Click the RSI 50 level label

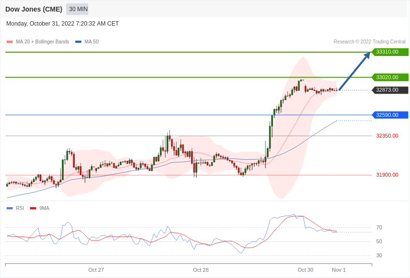point(379,242)
